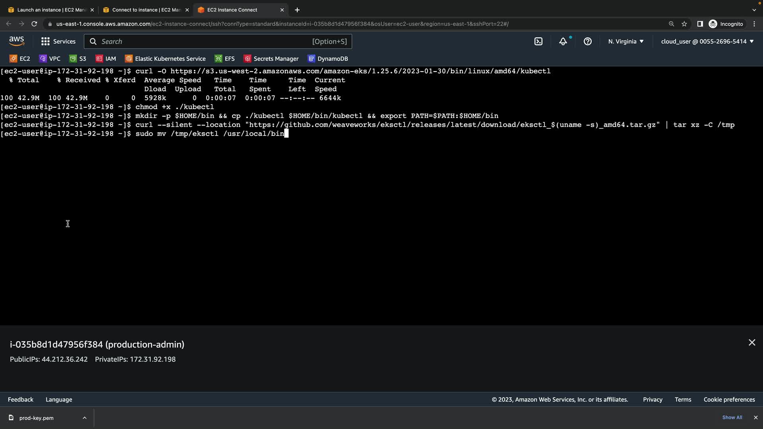Viewport: 763px width, 429px height.
Task: Close the instance info panel
Action: [x=751, y=342]
